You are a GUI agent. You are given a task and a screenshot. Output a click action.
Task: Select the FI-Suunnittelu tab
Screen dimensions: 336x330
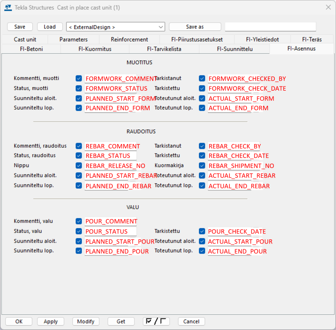tap(234, 49)
